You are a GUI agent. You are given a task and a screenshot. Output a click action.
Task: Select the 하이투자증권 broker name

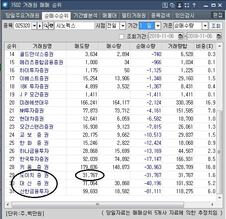pos(34,71)
